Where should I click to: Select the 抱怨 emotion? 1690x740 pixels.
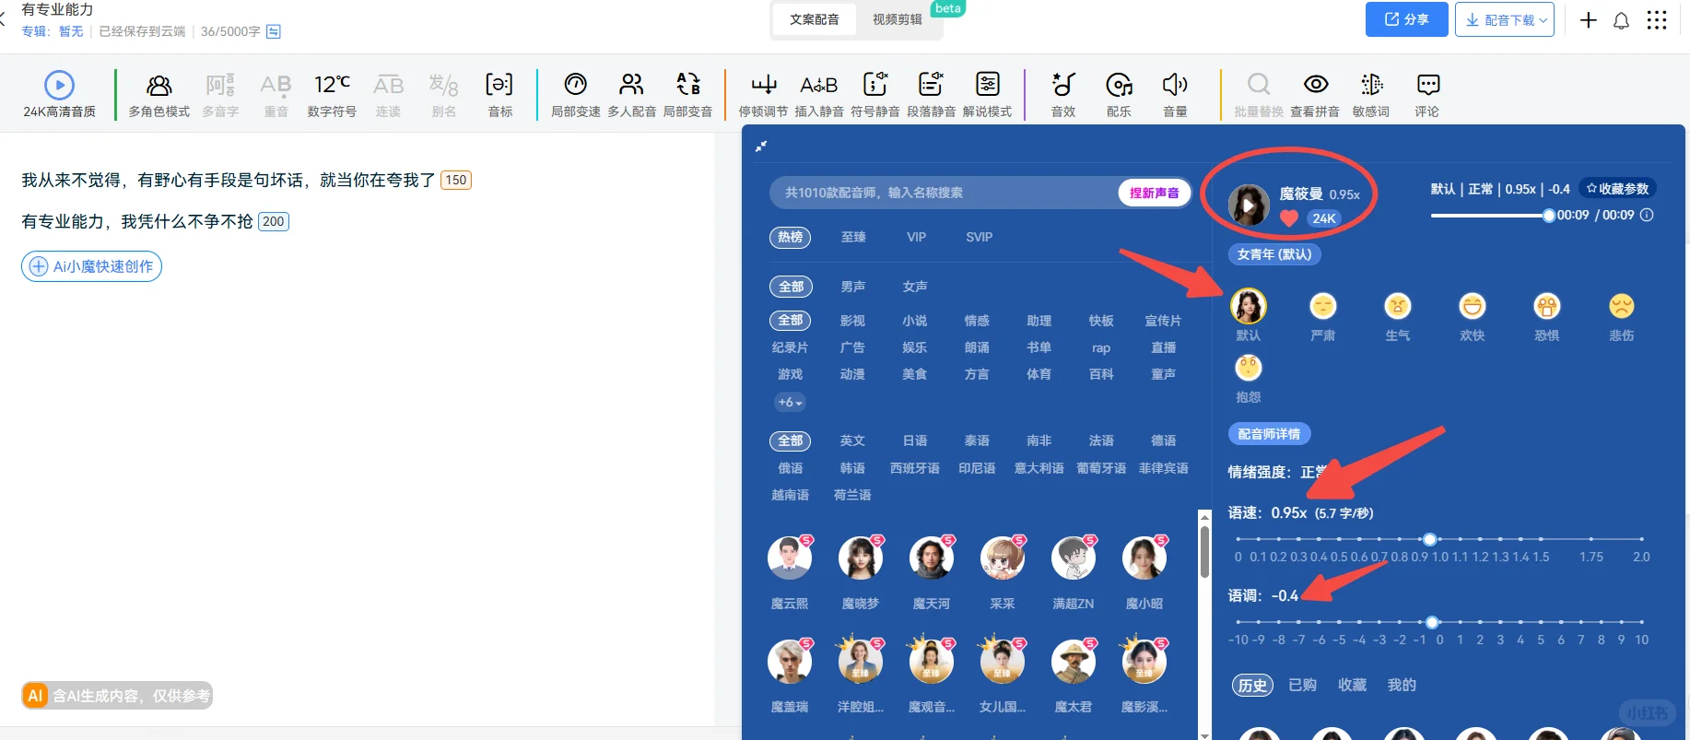pos(1249,368)
